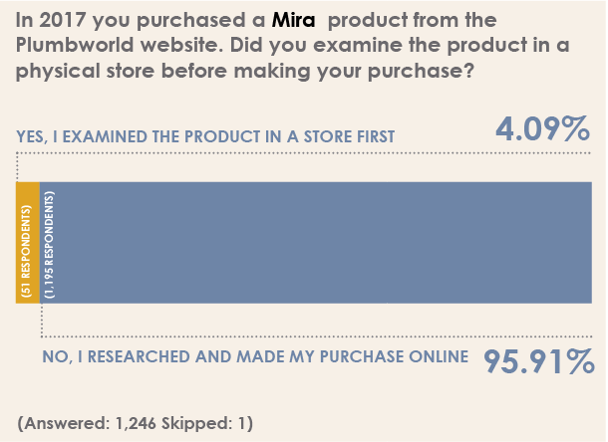Screen dimensions: 608x442
Task: Click 'Yes, I examined the product' label
Action: tap(205, 136)
